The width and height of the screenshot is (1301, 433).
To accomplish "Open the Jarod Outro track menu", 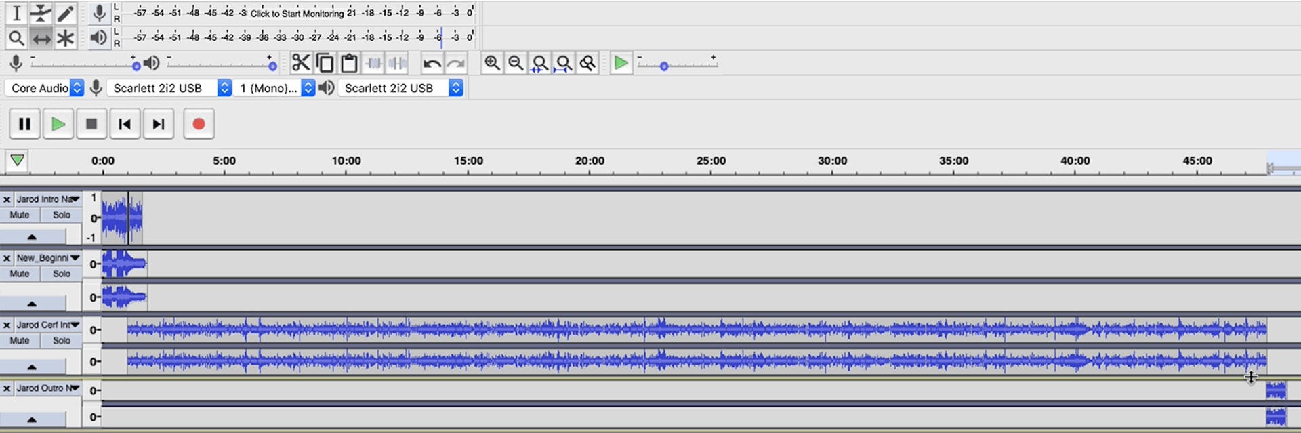I will point(74,388).
